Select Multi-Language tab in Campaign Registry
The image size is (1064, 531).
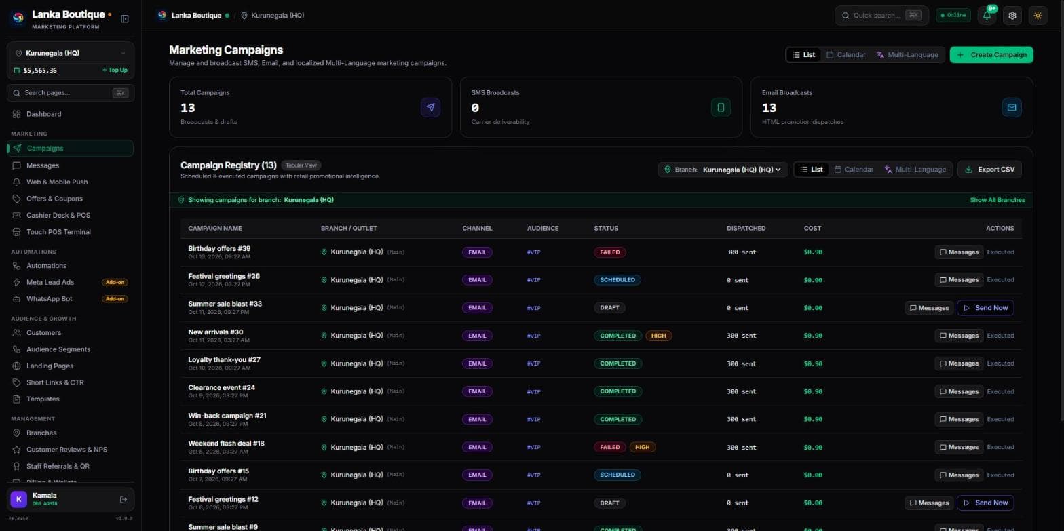tap(915, 170)
